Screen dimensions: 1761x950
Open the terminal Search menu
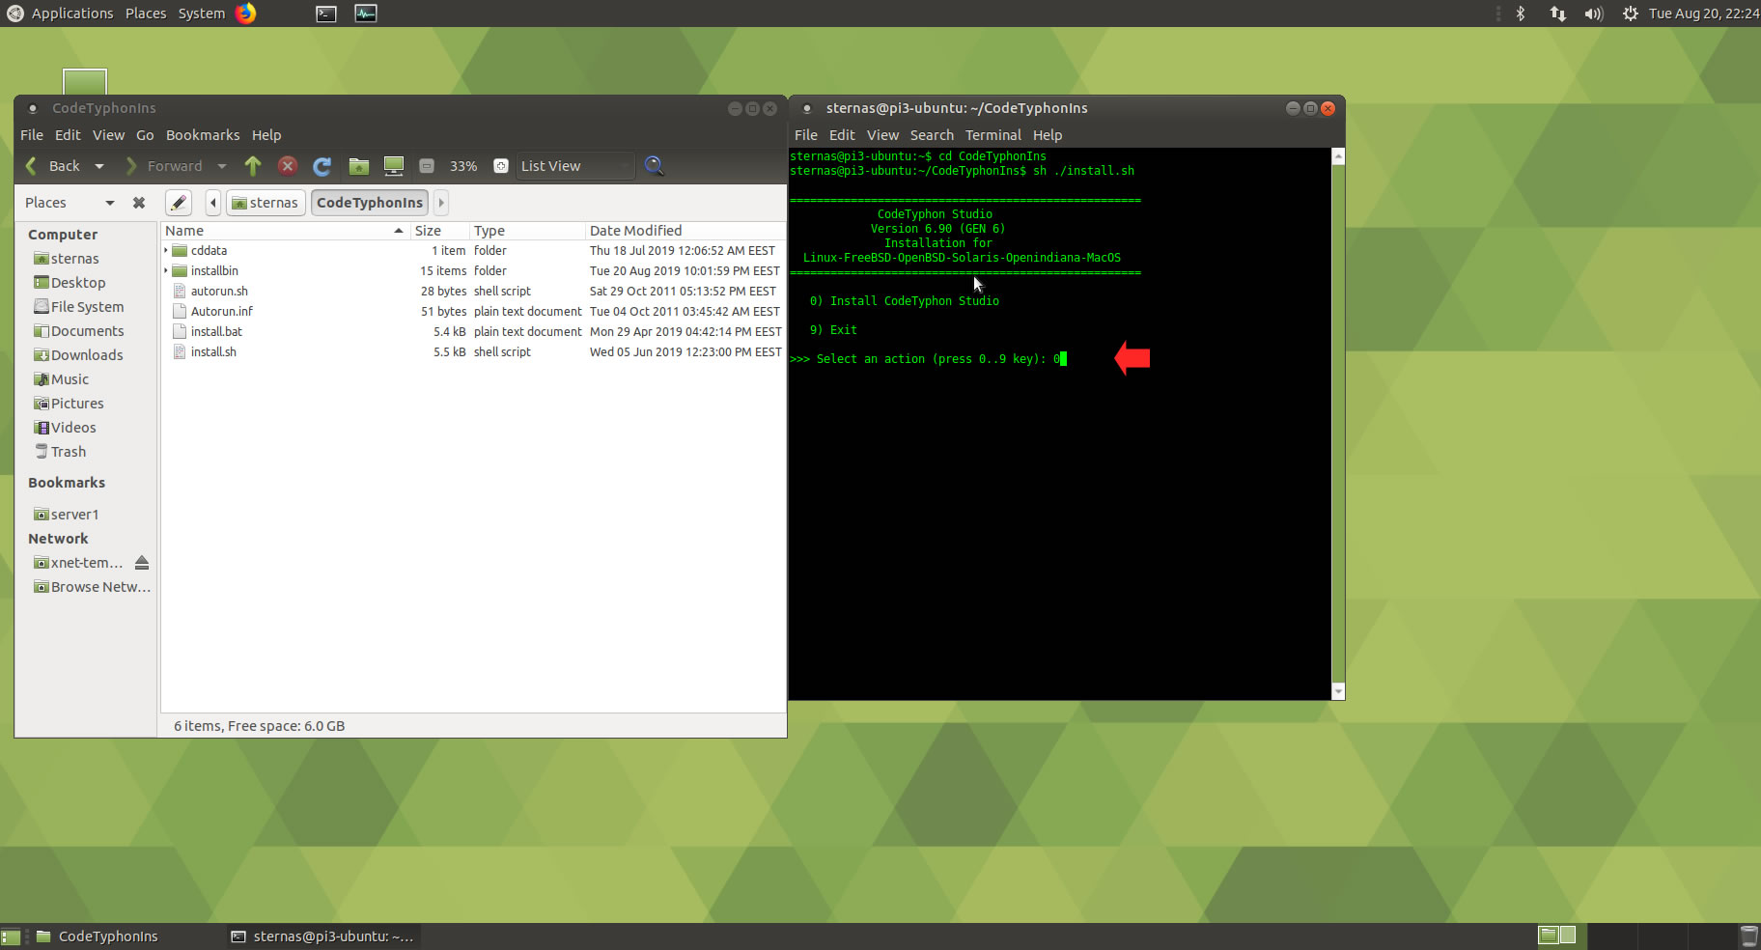pyautogui.click(x=932, y=135)
